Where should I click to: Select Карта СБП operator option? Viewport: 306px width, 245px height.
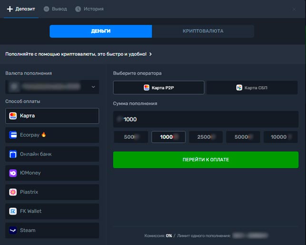pyautogui.click(x=252, y=88)
